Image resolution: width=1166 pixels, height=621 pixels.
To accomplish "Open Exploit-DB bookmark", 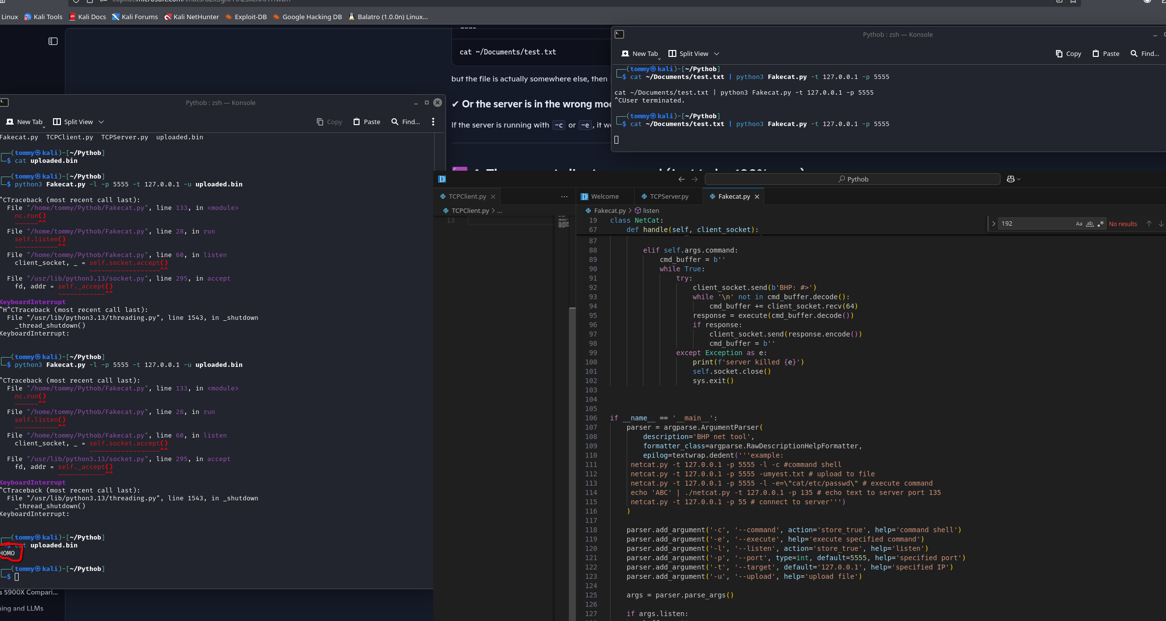I will [246, 17].
